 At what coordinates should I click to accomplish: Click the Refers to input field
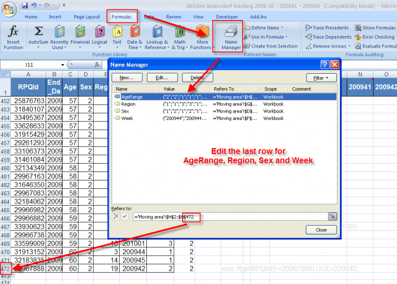click(x=228, y=216)
